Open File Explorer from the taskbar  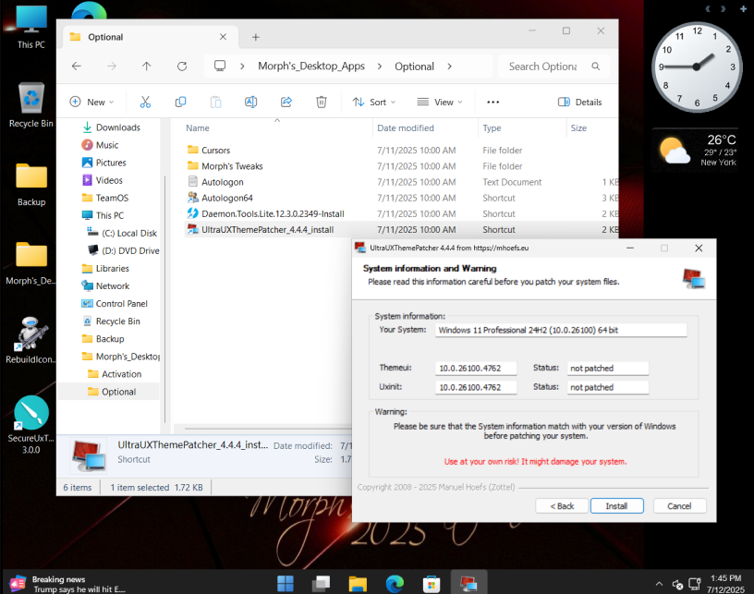(358, 584)
